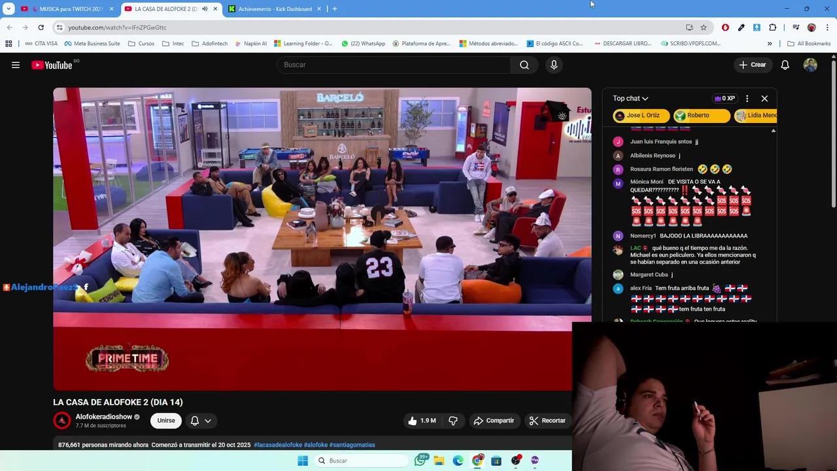Open the #lacasadealofoke hashtag link

click(278, 445)
